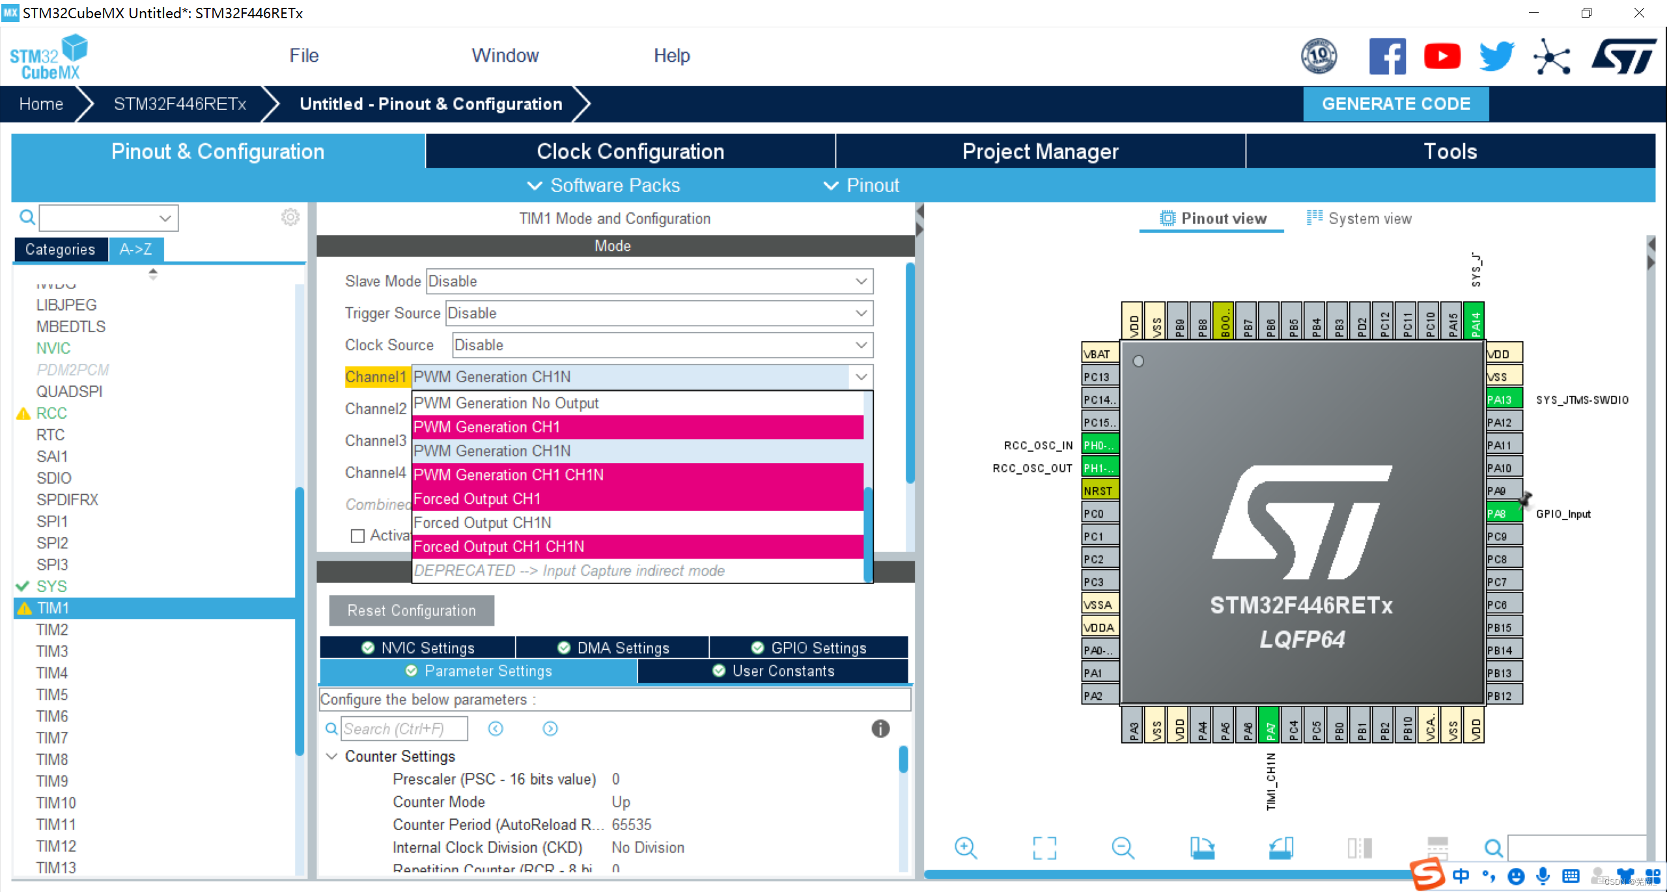Screen dimensions: 1667x892
Task: Select RCC in the peripheral list
Action: [51, 413]
